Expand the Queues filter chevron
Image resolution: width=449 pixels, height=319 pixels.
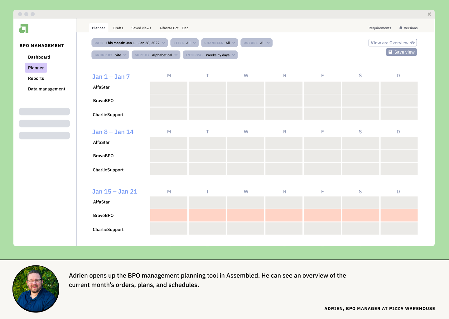tap(268, 43)
